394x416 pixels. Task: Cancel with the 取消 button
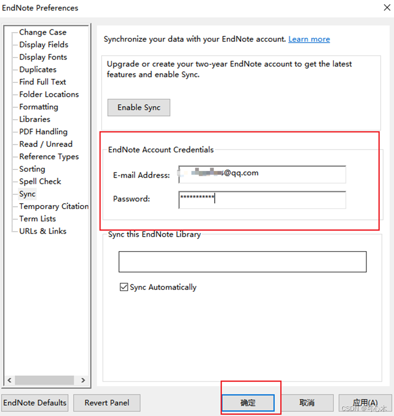[307, 403]
